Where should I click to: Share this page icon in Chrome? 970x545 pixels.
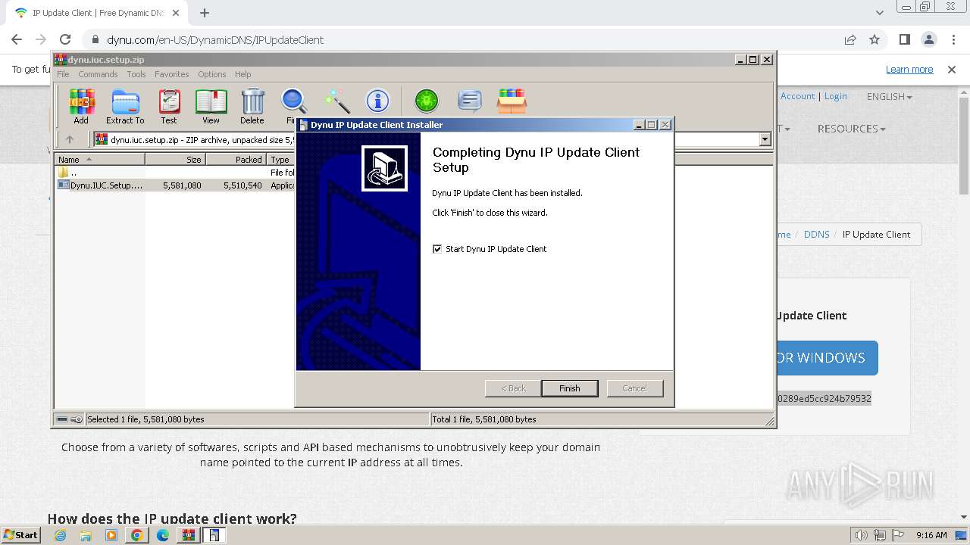click(x=850, y=39)
